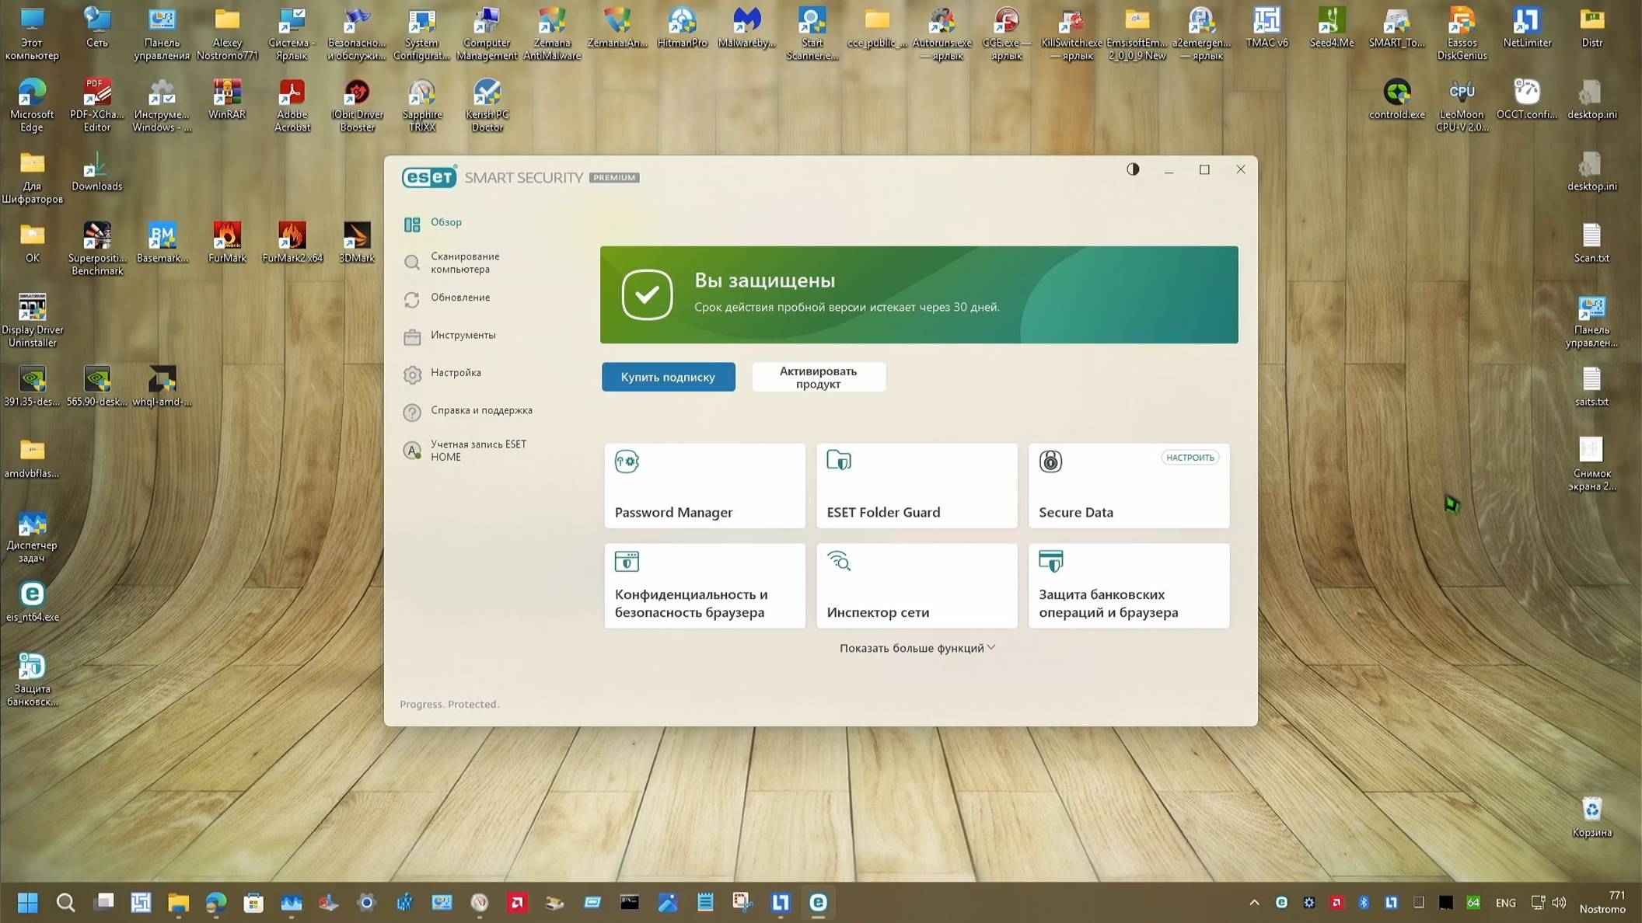Open the browser privacy (Конфиденциальность и безопасность браузера) tile
This screenshot has height=923, width=1642.
[x=704, y=586]
